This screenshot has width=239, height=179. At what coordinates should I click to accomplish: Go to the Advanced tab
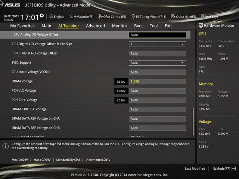96,26
